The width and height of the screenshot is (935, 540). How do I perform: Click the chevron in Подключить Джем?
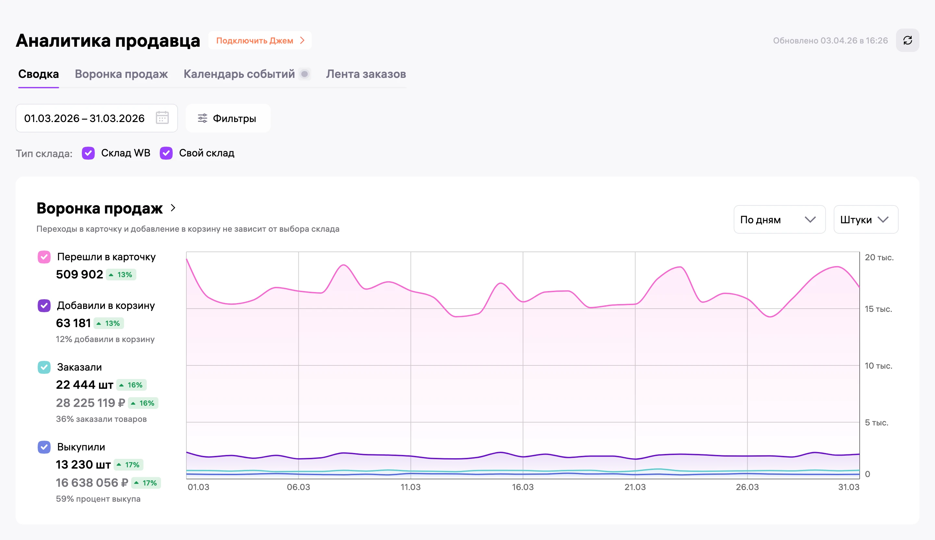pyautogui.click(x=302, y=41)
